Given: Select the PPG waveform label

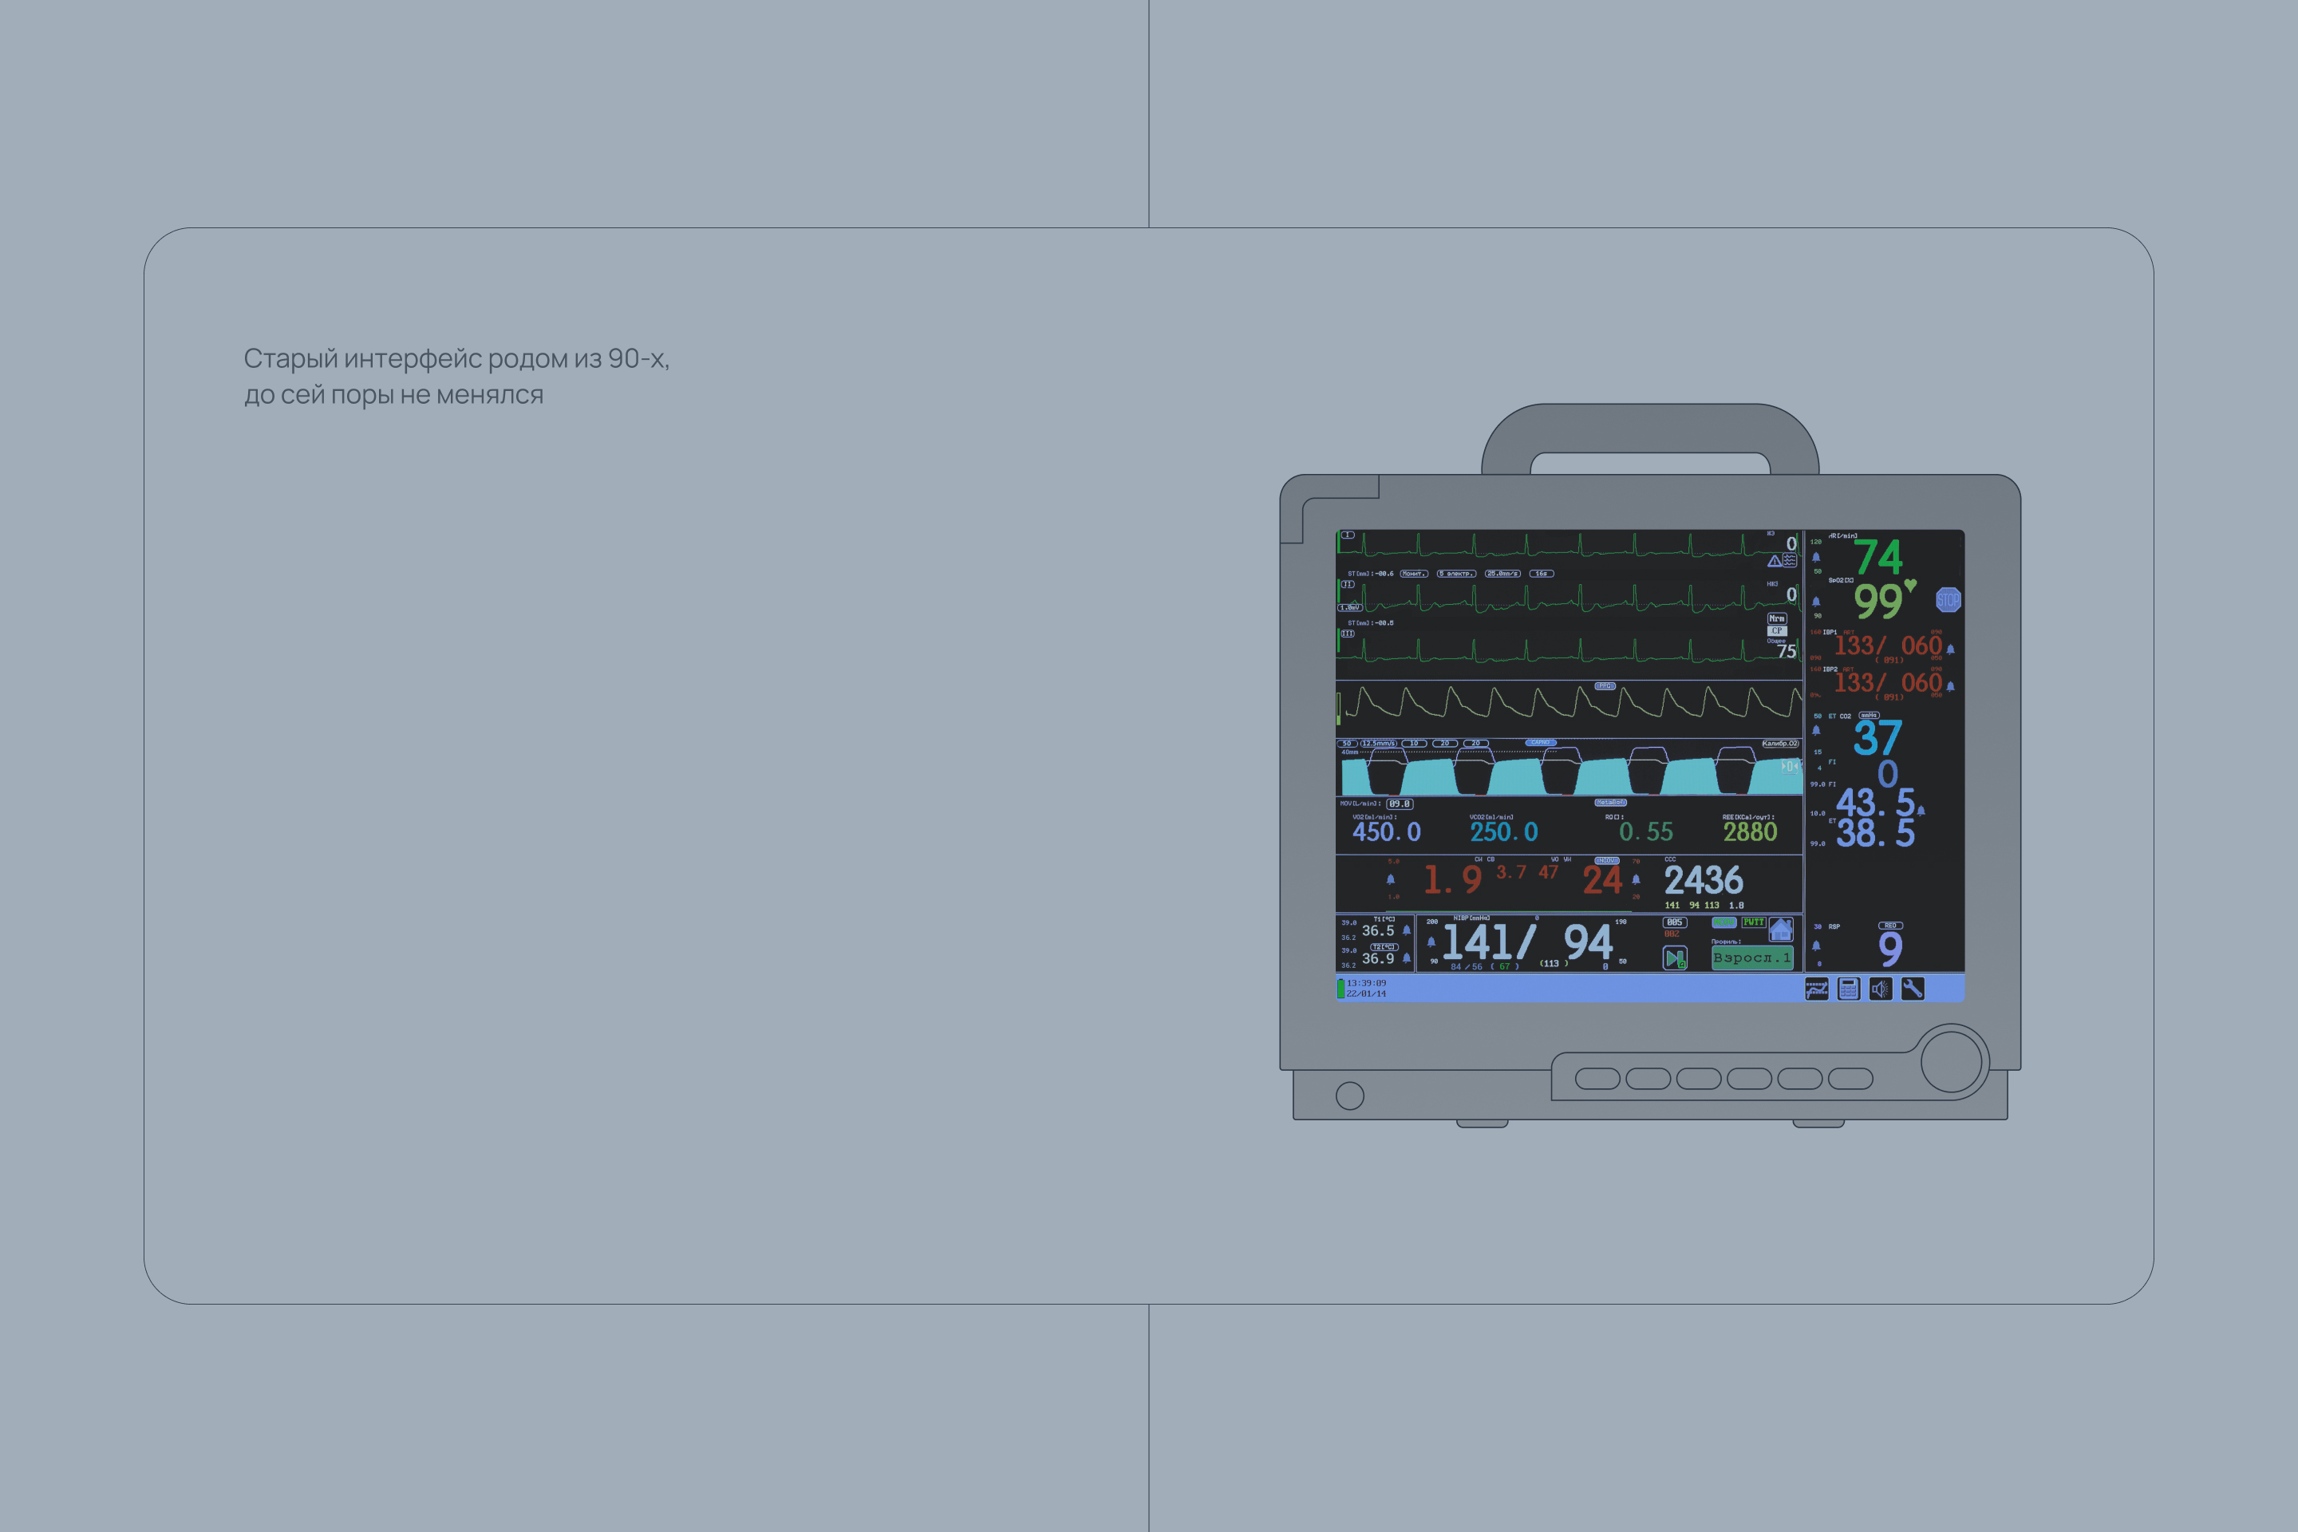Looking at the screenshot, I should point(1605,686).
